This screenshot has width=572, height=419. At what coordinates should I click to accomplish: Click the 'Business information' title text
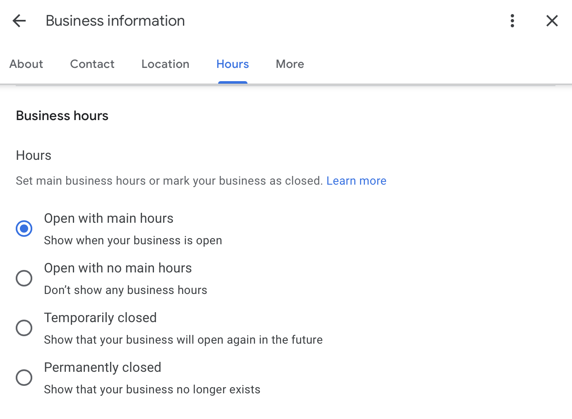115,21
